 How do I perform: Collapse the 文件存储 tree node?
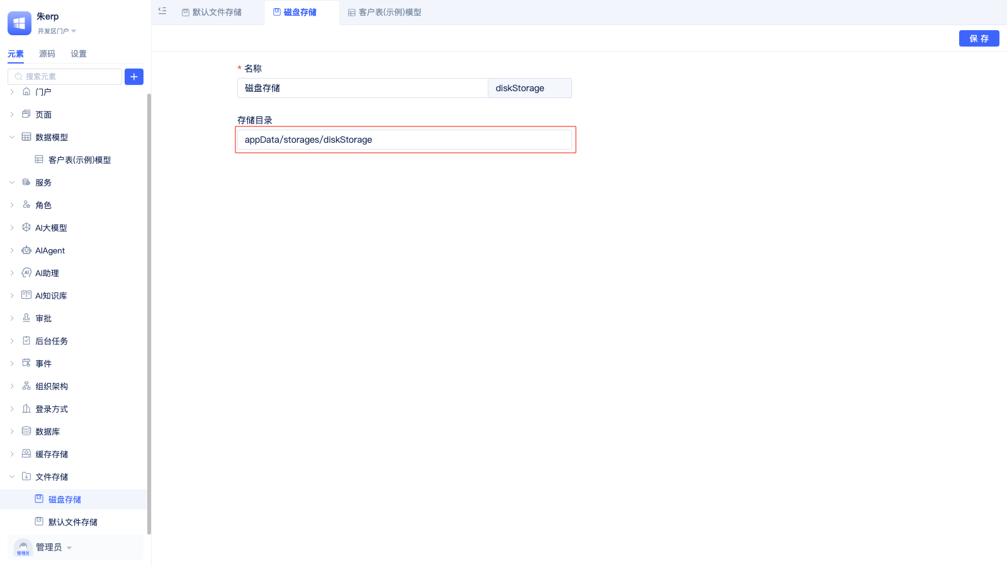click(12, 477)
